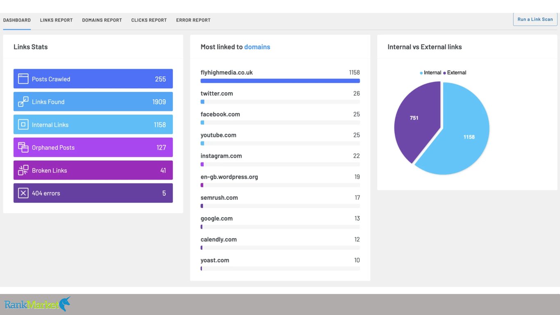Click the Broken Links icon
This screenshot has height=315, width=560.
23,170
